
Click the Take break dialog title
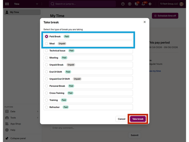pyautogui.click(x=51, y=22)
